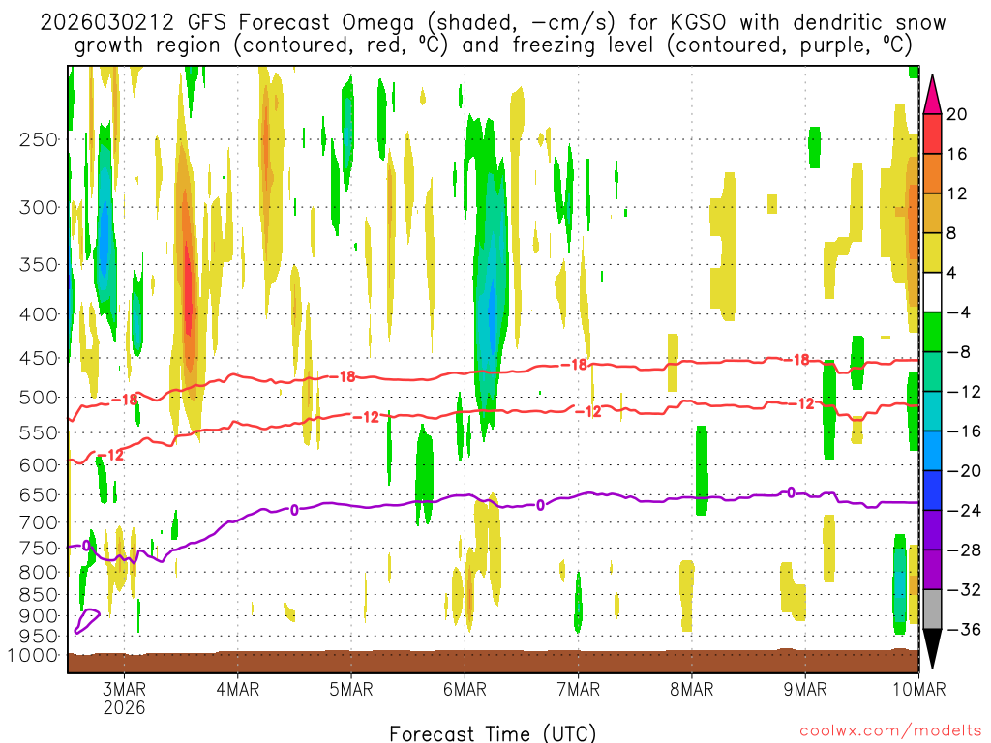Click the -18 contour label near 7MAR
Screen dimensions: 991x743
pyautogui.click(x=575, y=365)
